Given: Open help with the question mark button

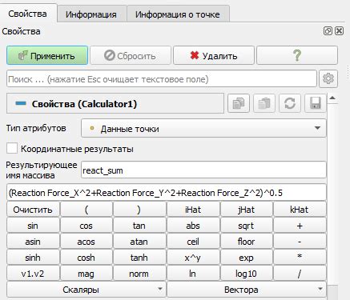Looking at the screenshot, I should 297,55.
